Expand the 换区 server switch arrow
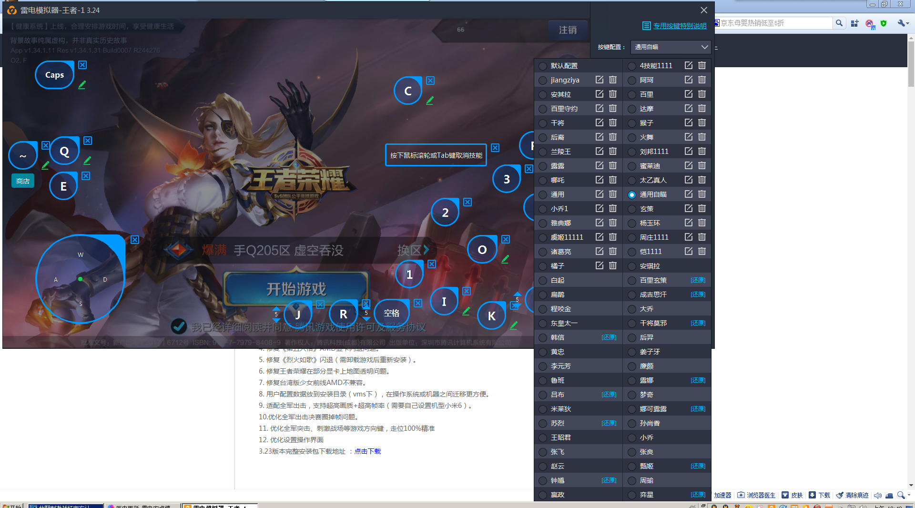 coord(426,250)
